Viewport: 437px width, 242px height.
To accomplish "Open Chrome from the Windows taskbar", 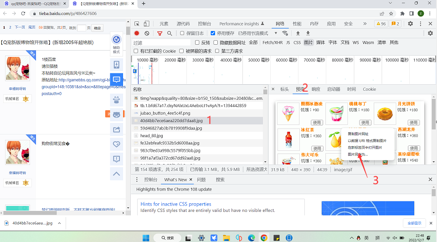I will coord(264,238).
